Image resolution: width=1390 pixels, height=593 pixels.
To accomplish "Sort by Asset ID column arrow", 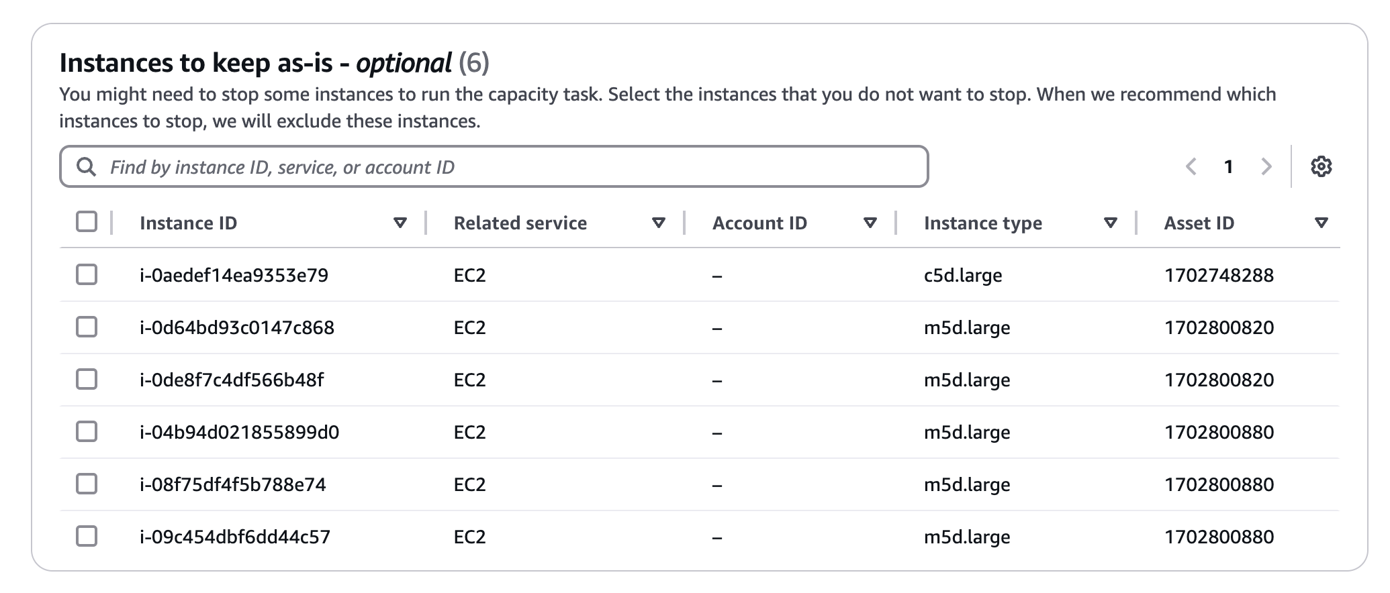I will pos(1322,223).
